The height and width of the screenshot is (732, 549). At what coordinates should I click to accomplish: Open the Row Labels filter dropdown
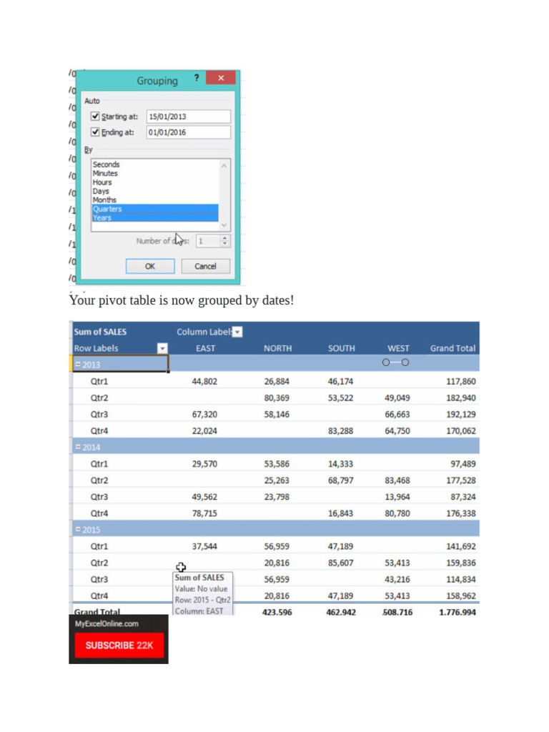pyautogui.click(x=162, y=348)
